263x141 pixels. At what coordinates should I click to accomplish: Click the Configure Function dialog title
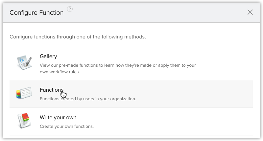coord(36,12)
